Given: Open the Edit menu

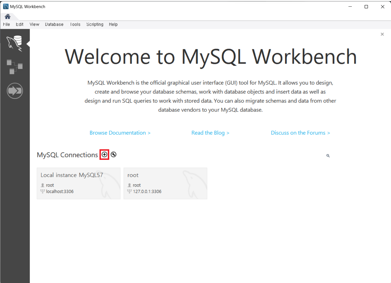Looking at the screenshot, I should tap(19, 24).
